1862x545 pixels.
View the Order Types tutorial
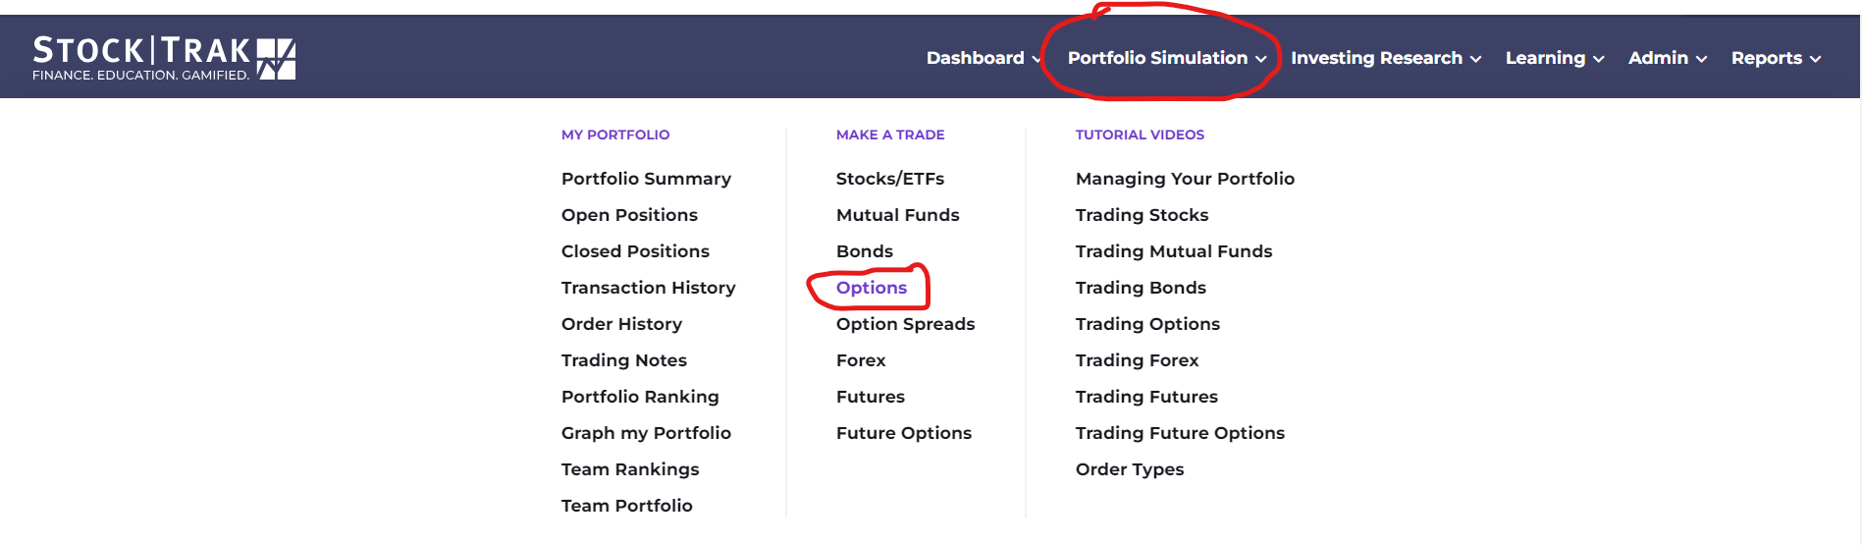[x=1130, y=469]
